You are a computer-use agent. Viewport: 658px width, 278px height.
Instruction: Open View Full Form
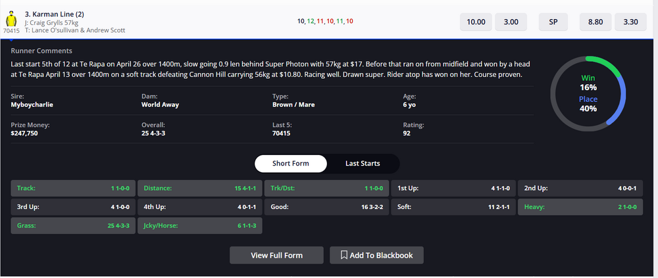coord(276,255)
